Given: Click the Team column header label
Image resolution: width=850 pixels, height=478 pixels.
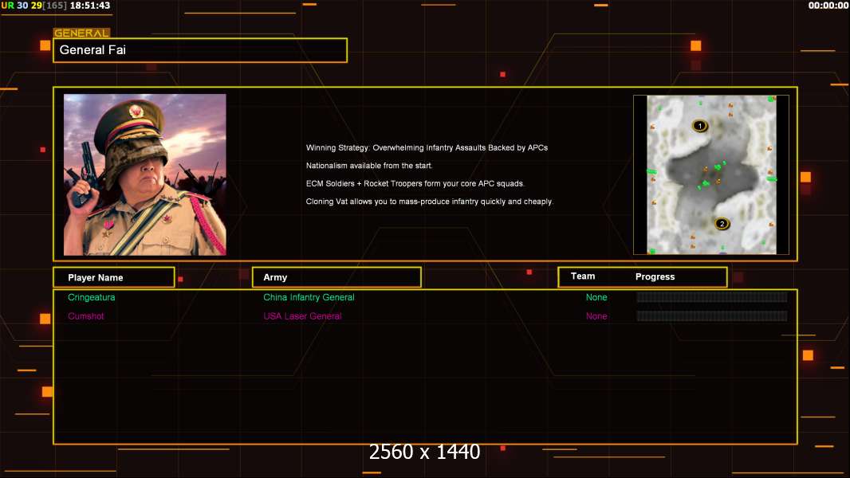Looking at the screenshot, I should pyautogui.click(x=583, y=276).
